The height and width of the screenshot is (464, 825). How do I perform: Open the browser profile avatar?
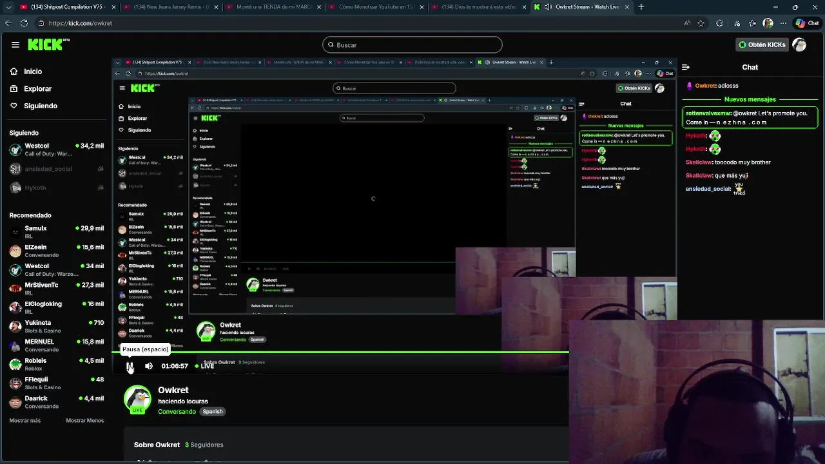[768, 23]
